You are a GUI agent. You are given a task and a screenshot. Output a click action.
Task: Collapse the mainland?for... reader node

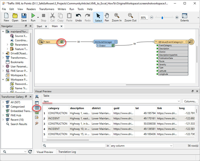coord(3,32)
